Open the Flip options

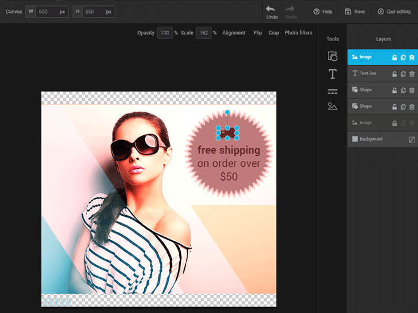258,33
